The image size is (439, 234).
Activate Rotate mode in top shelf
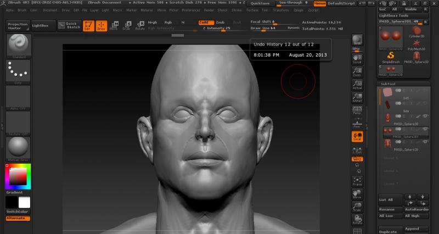[x=140, y=25]
